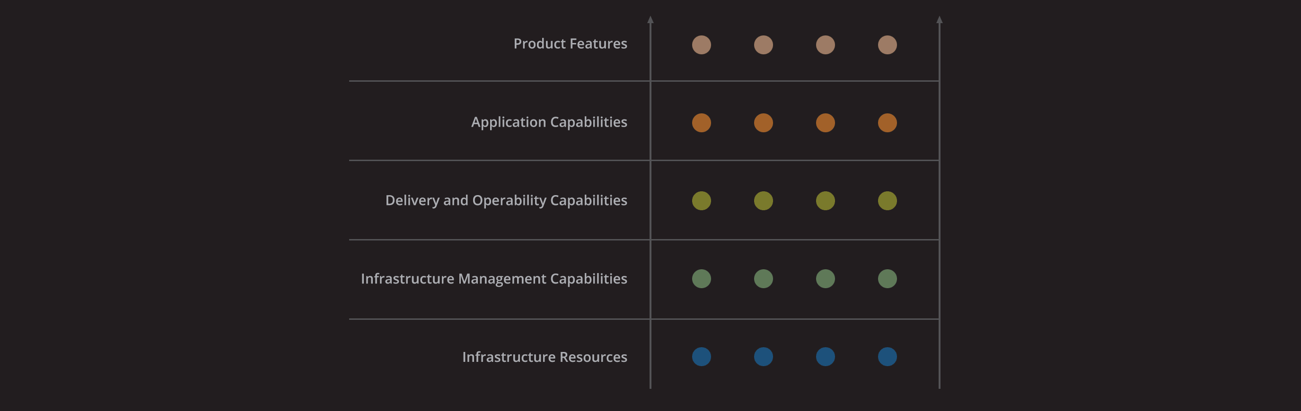
Task: Select the last tan Product Features dot
Action: [887, 45]
